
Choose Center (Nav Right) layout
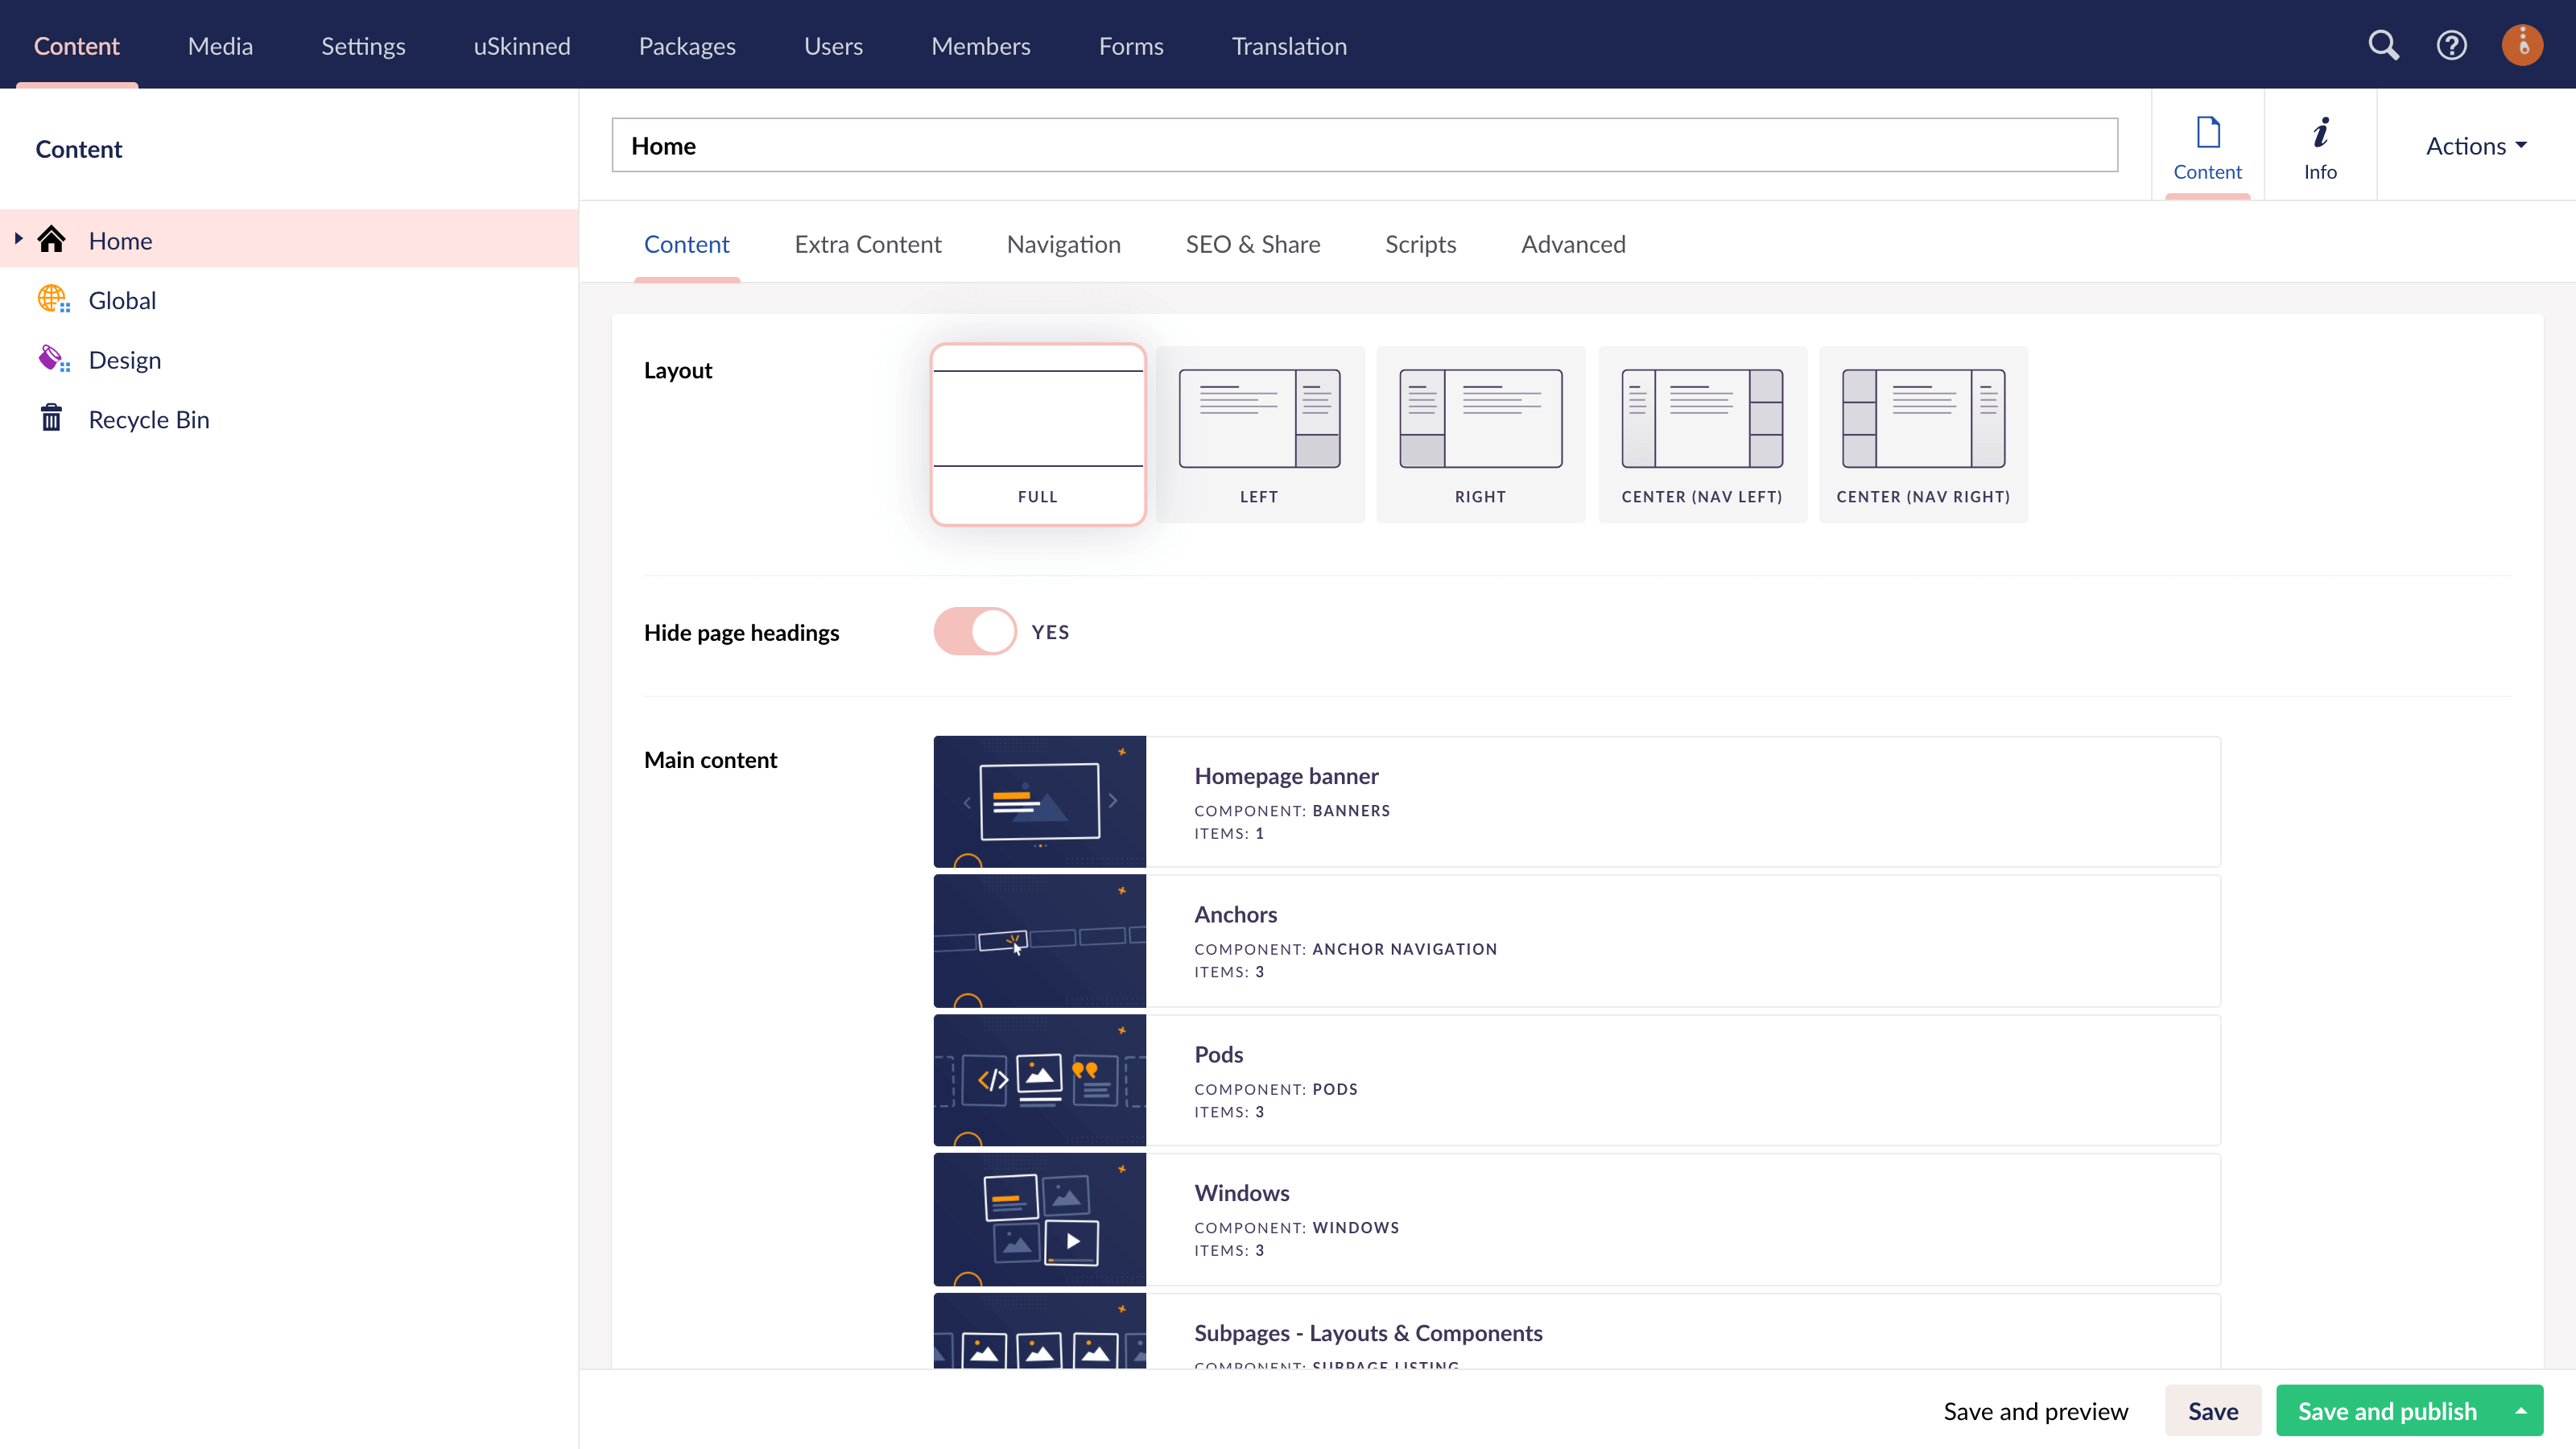pyautogui.click(x=1922, y=434)
